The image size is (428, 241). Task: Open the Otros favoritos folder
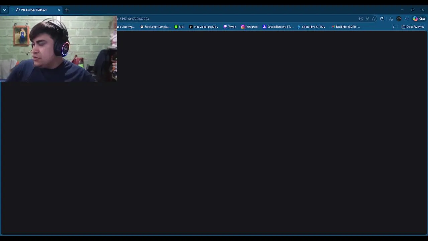(x=413, y=27)
